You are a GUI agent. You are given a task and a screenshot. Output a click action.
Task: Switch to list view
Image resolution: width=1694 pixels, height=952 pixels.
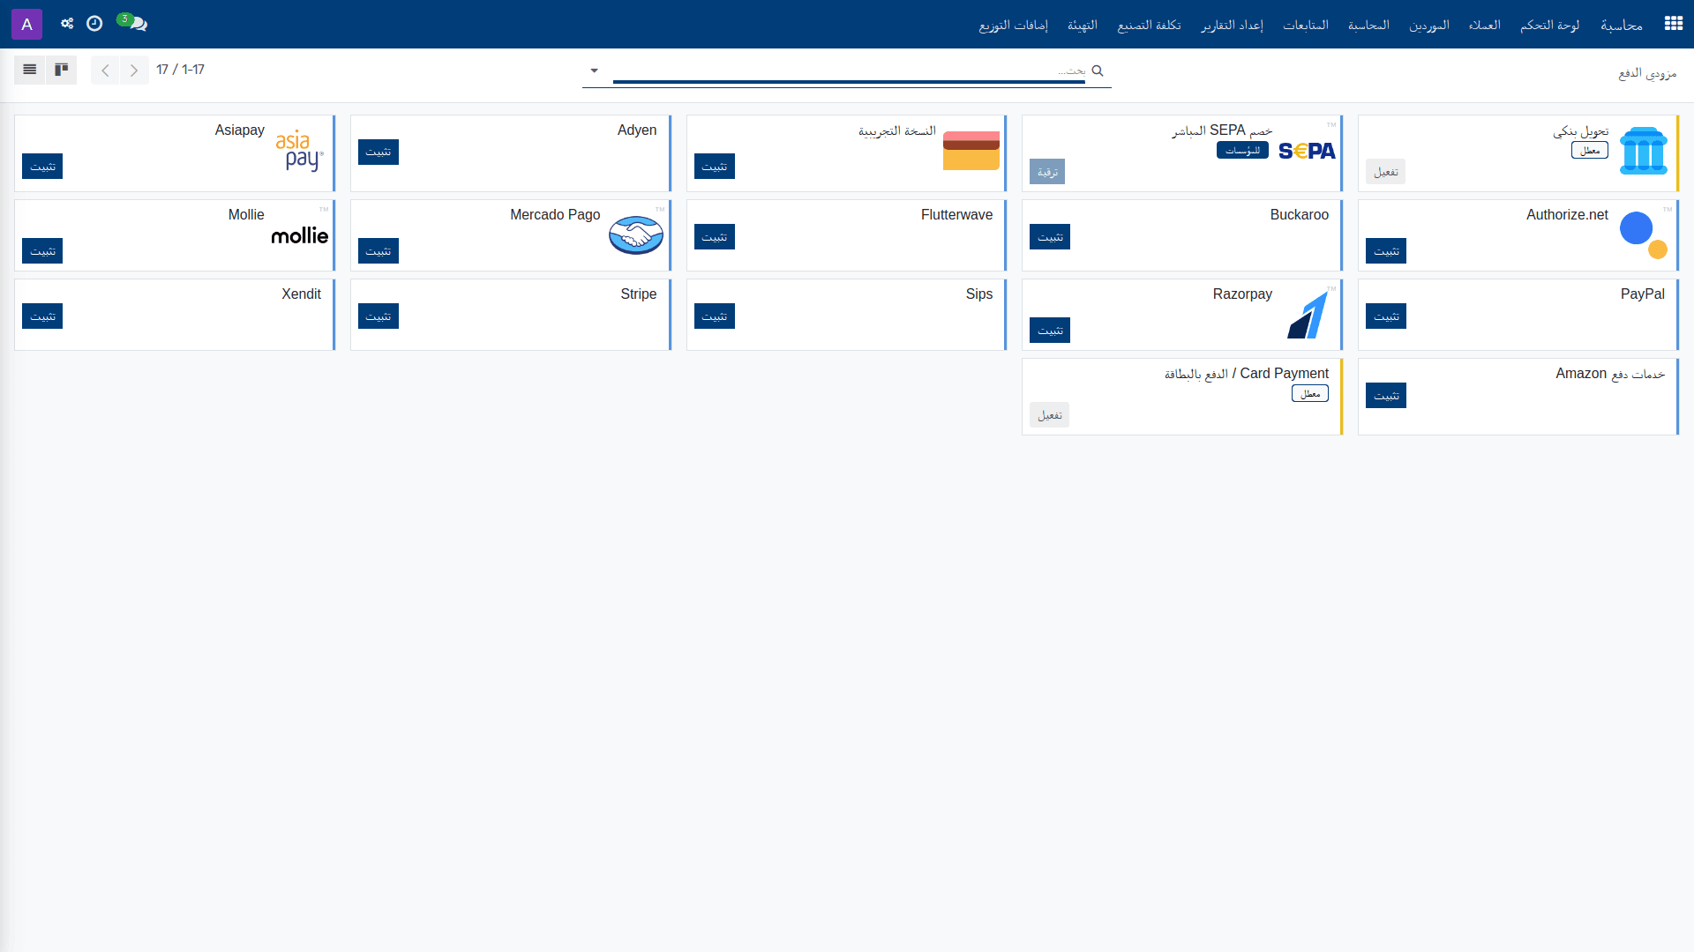click(x=30, y=70)
